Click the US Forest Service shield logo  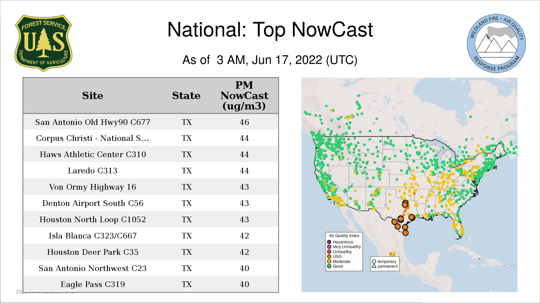[x=43, y=43]
